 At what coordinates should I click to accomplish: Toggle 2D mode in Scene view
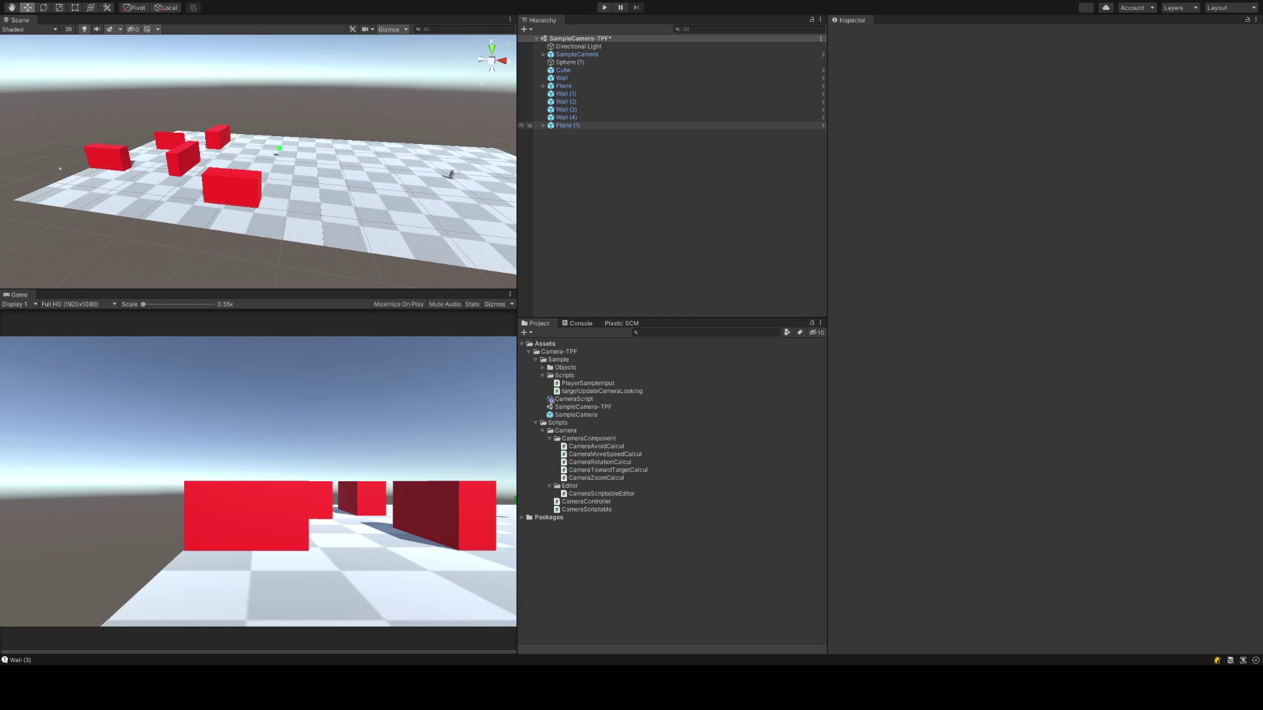[68, 29]
